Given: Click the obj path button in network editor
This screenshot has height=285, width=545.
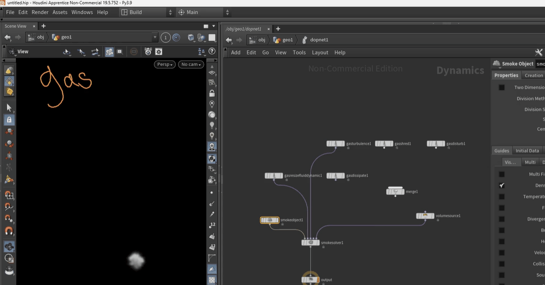Looking at the screenshot, I should coord(258,40).
